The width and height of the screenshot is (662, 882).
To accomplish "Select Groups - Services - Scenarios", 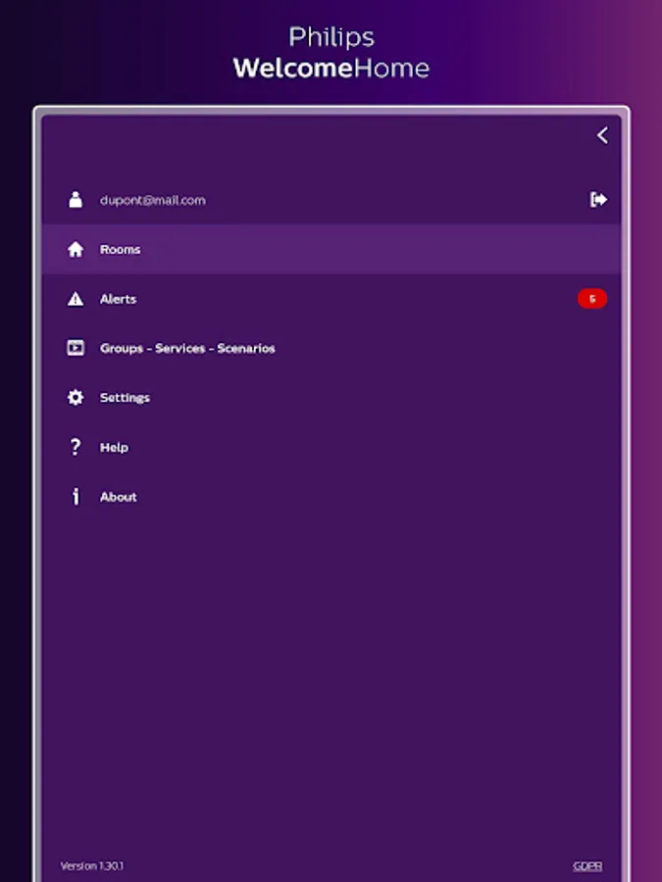I will (331, 348).
